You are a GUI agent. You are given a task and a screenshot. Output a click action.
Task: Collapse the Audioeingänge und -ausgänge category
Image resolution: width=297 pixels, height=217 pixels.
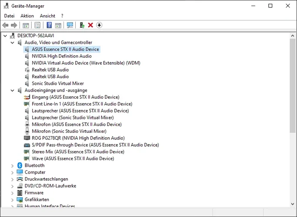point(13,90)
